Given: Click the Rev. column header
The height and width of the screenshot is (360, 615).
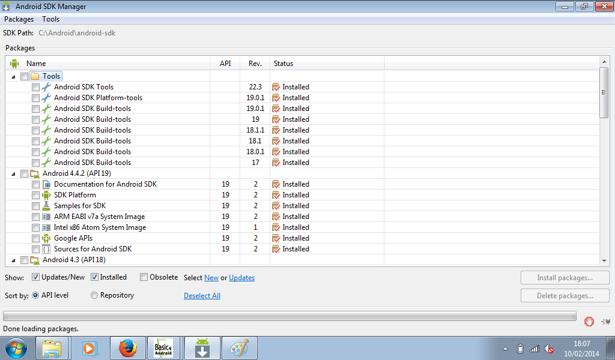Looking at the screenshot, I should tap(255, 64).
